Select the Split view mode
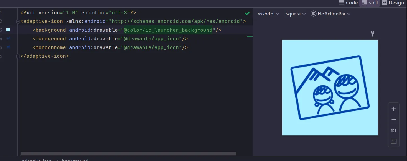The image size is (407, 161). tap(370, 3)
